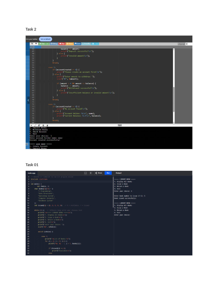Fold code at line 73
Viewport: 218px width, 291px height.
tap(35, 107)
